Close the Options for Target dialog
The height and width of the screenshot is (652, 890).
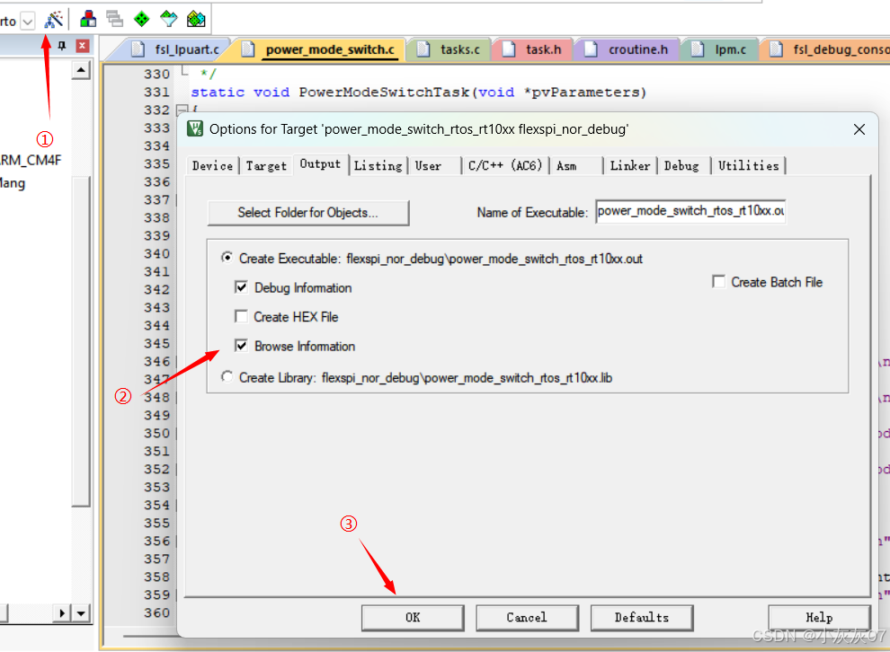[x=859, y=129]
